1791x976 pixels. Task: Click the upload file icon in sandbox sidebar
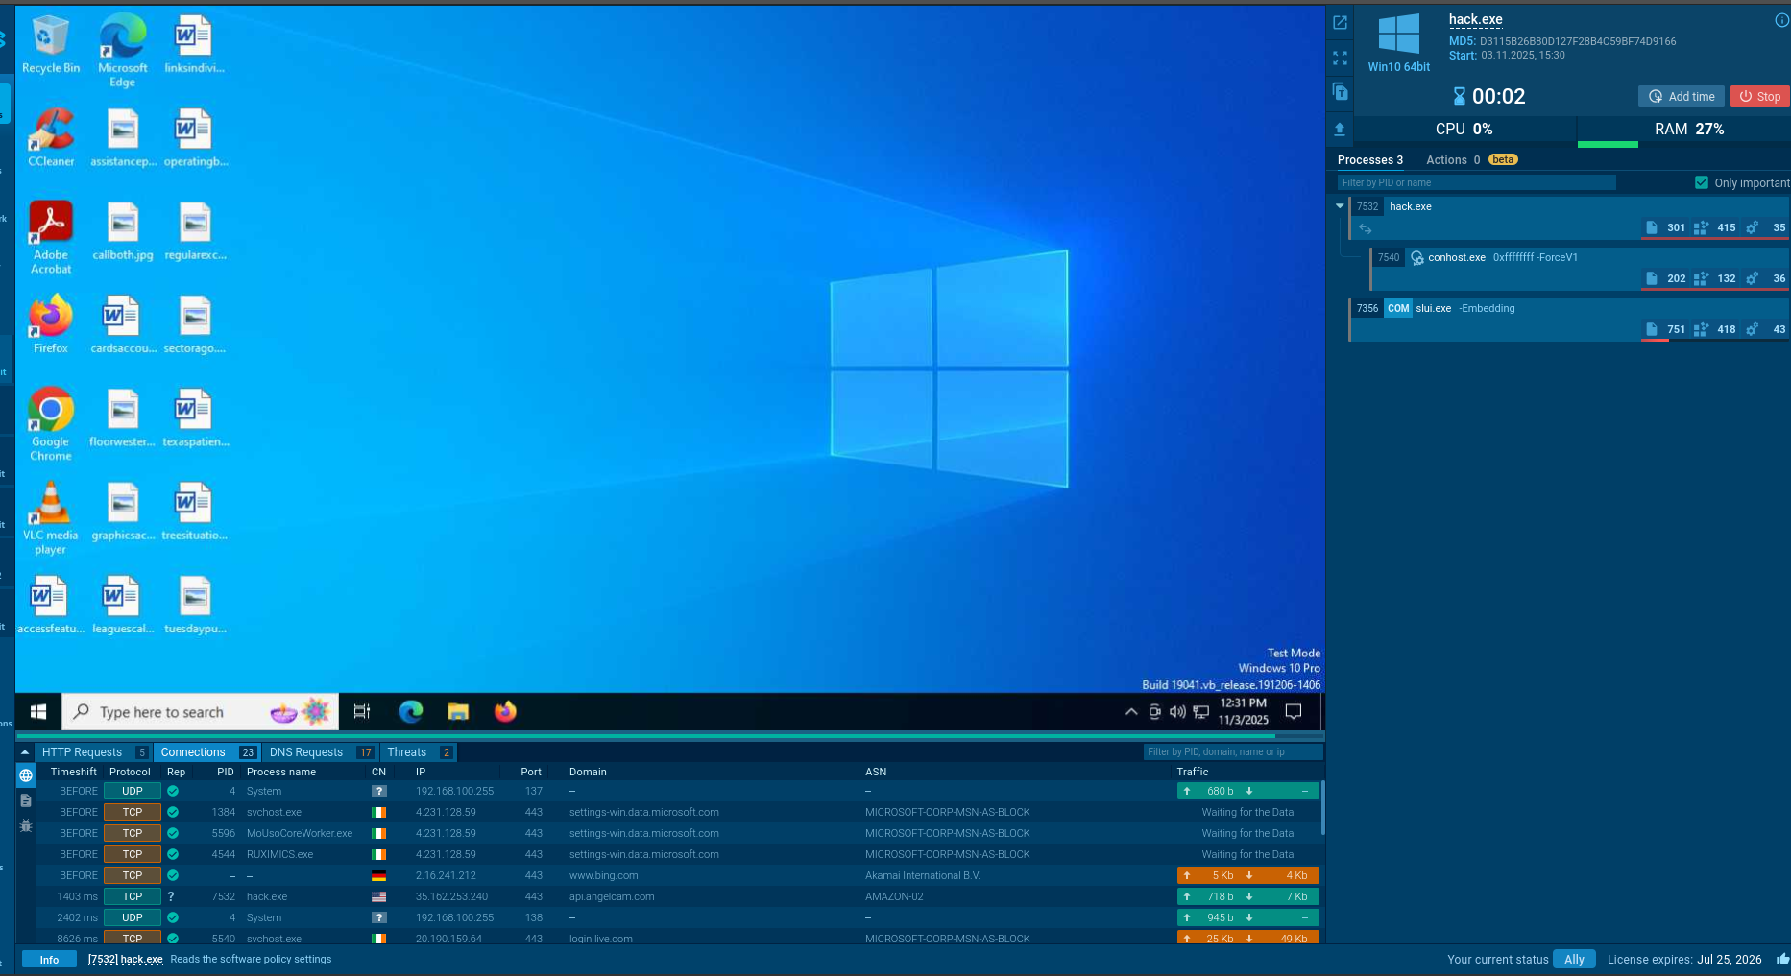pyautogui.click(x=1339, y=129)
